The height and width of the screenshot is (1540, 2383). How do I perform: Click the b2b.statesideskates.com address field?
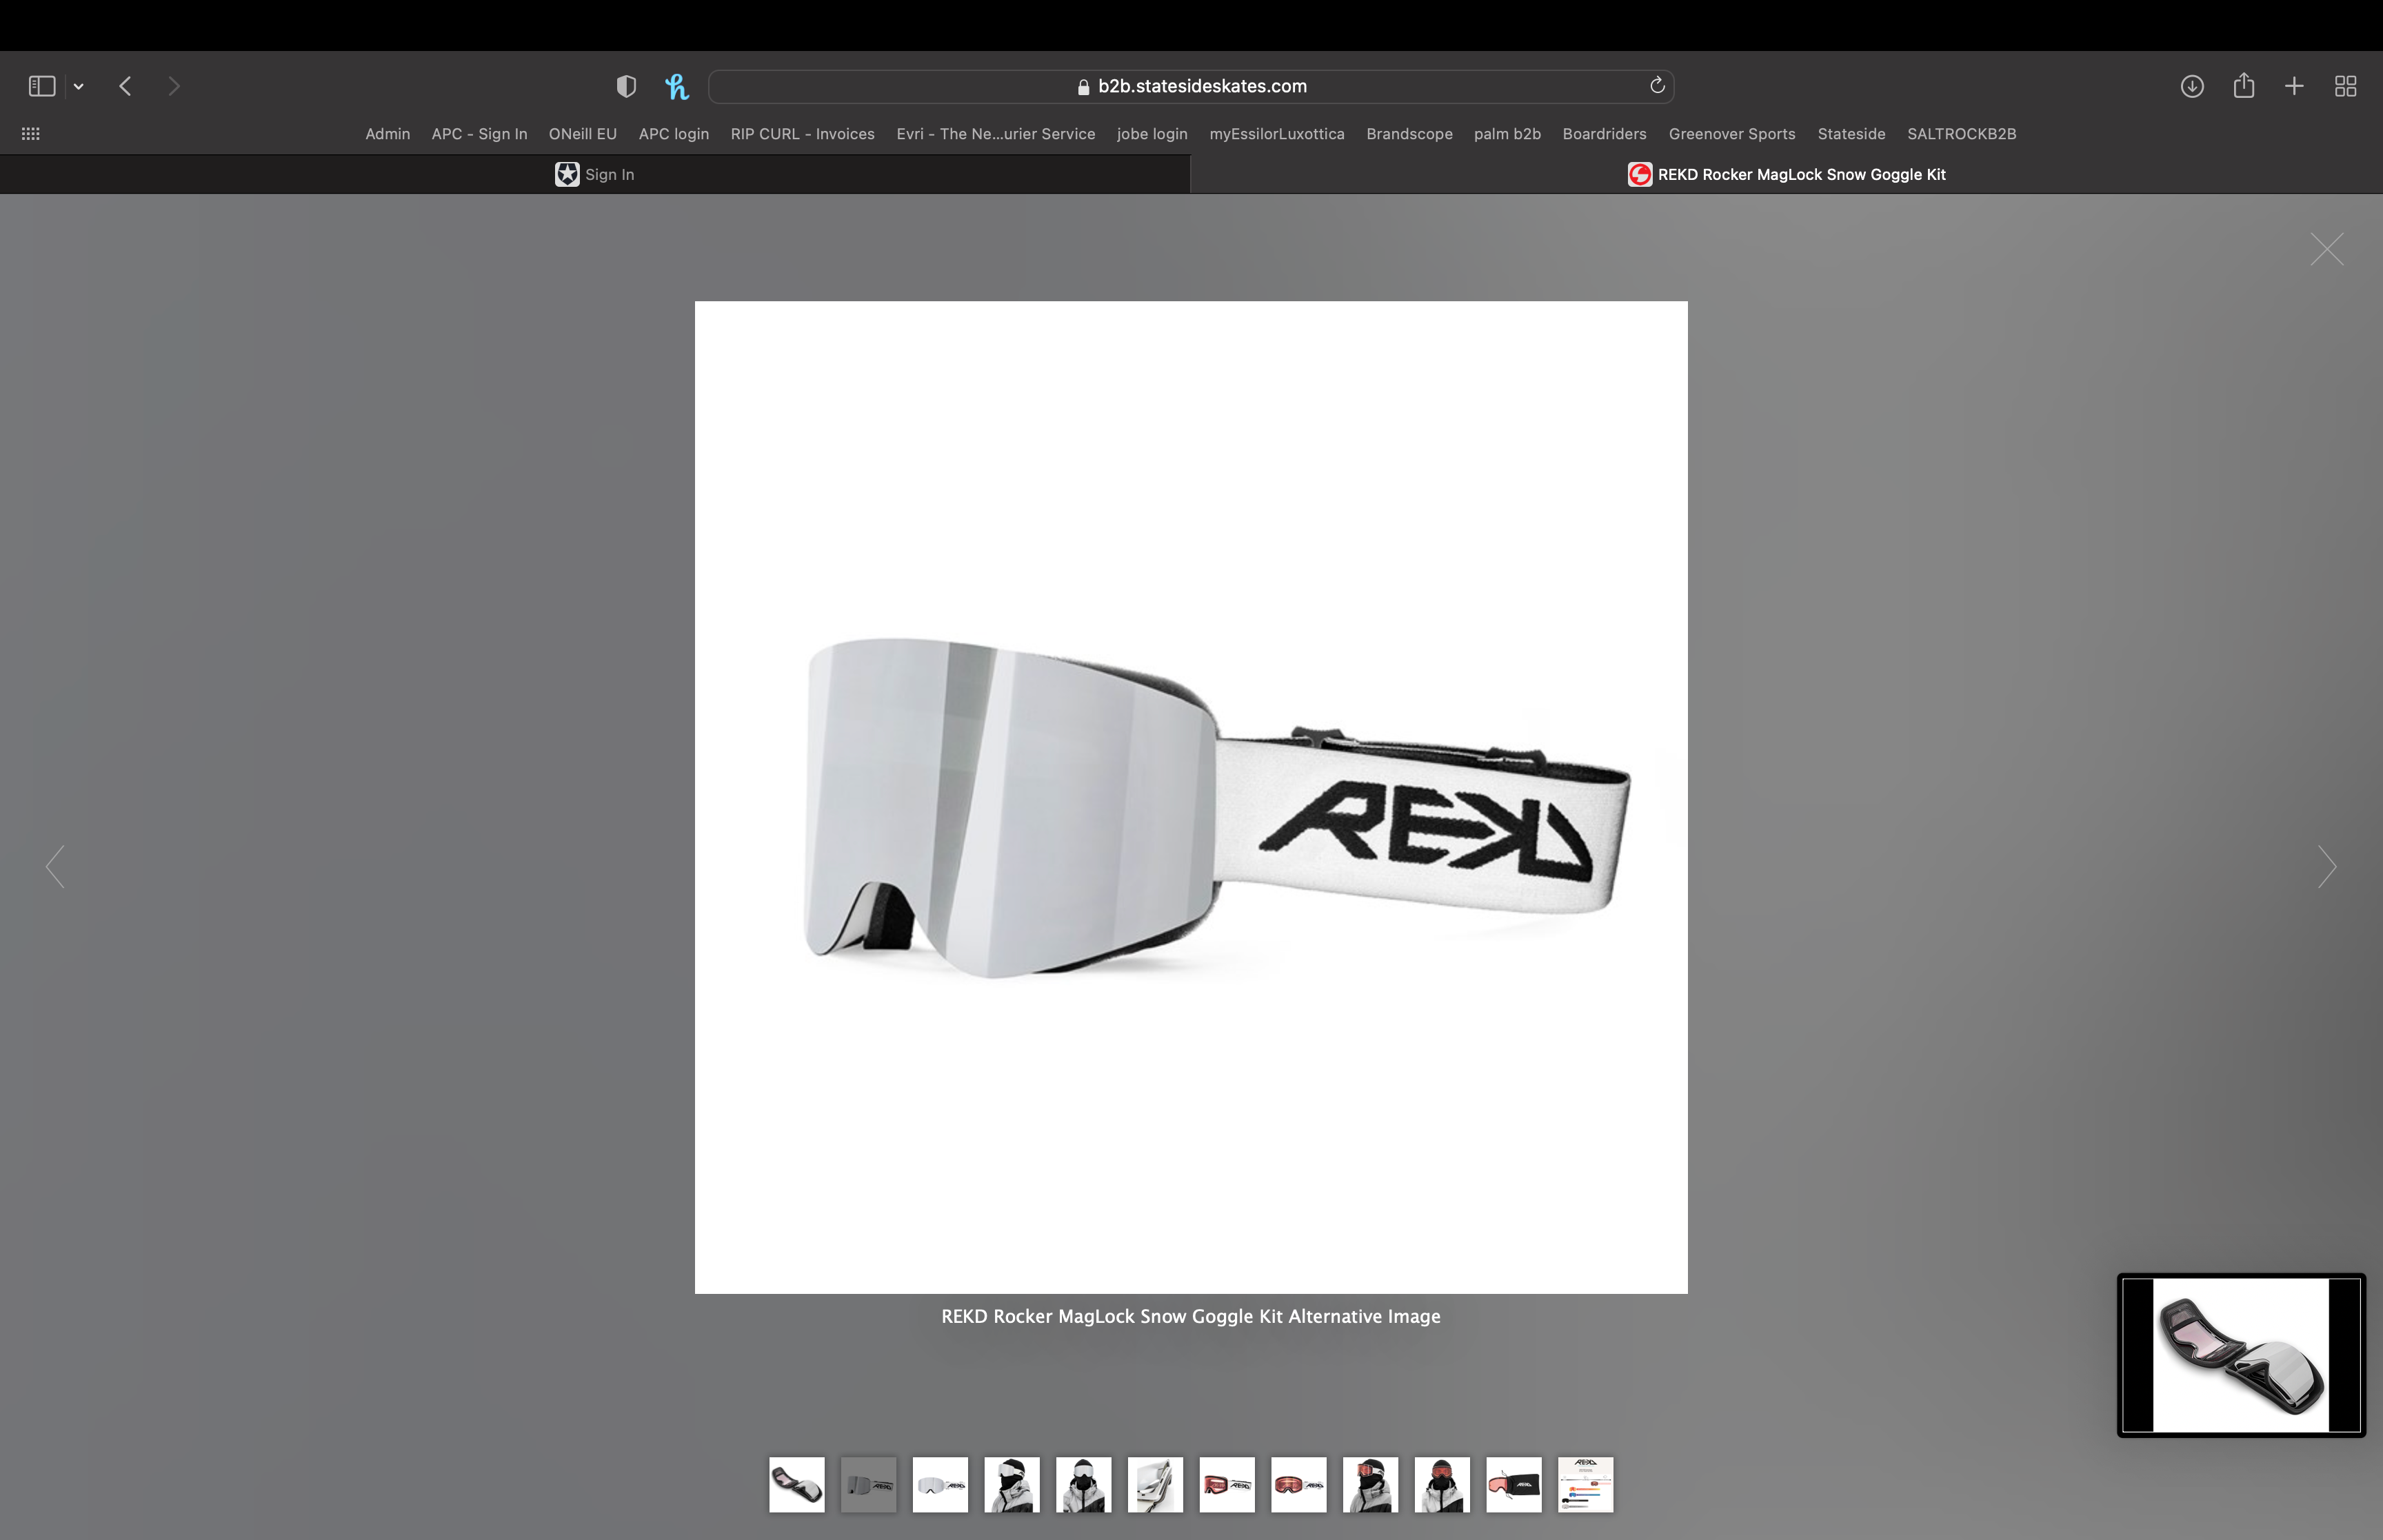tap(1190, 86)
